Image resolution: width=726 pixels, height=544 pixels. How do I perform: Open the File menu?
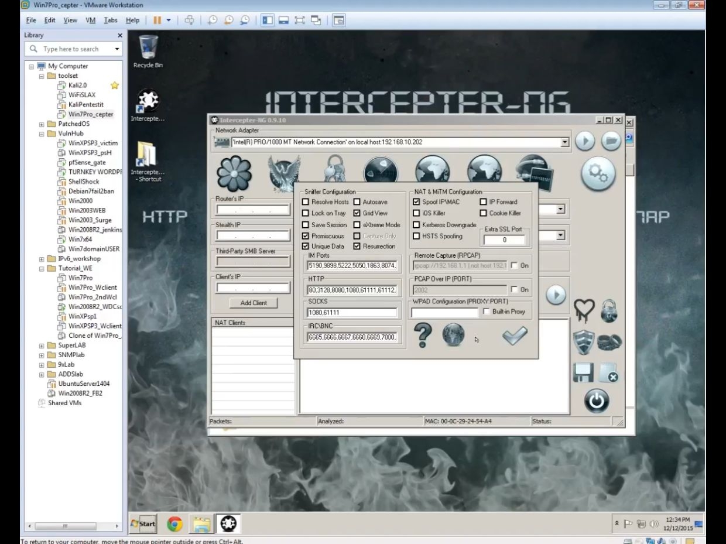tap(31, 20)
